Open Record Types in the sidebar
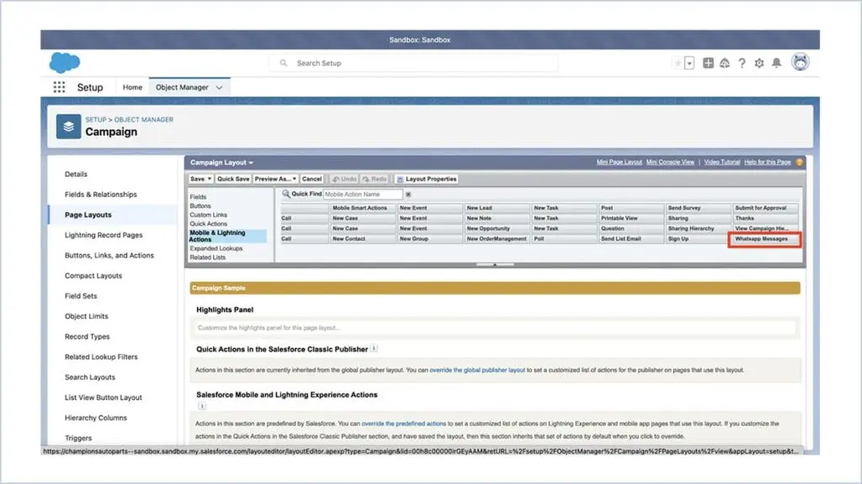 [x=87, y=337]
